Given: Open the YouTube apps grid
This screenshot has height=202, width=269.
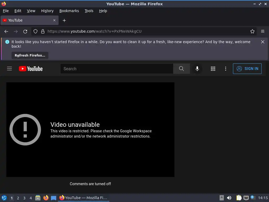Looking at the screenshot, I should tap(213, 69).
